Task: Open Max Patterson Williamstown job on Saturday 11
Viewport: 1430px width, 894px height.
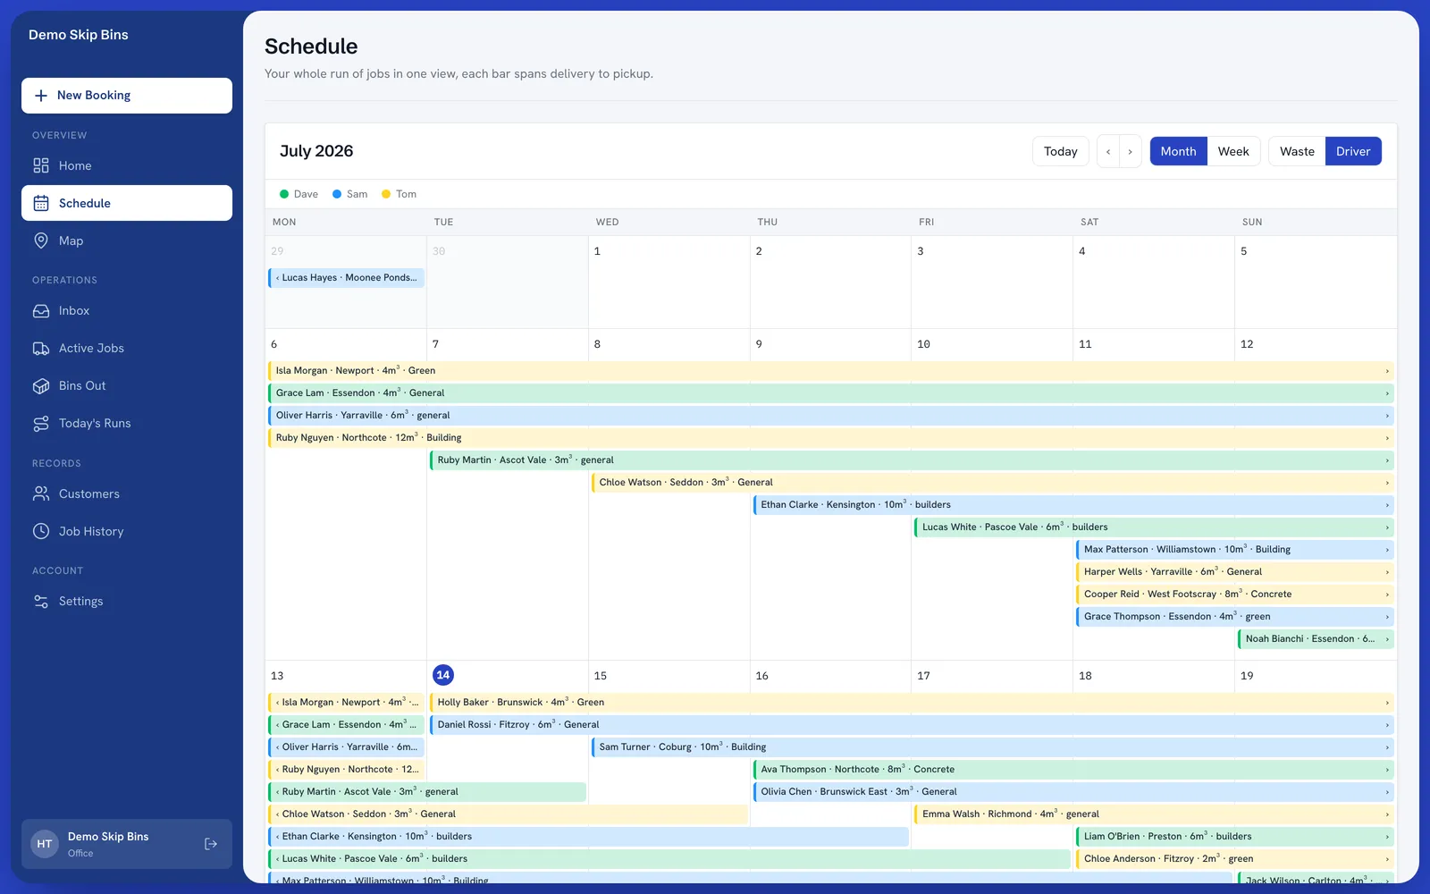Action: coord(1235,549)
